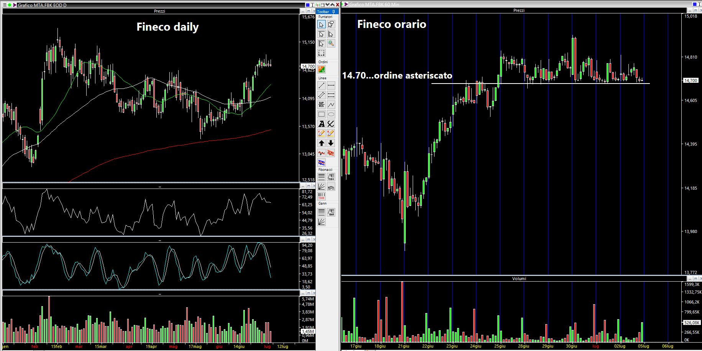Click the down chevron in daily chart title bar
Viewport: 702px width, 351px height.
pos(328,5)
